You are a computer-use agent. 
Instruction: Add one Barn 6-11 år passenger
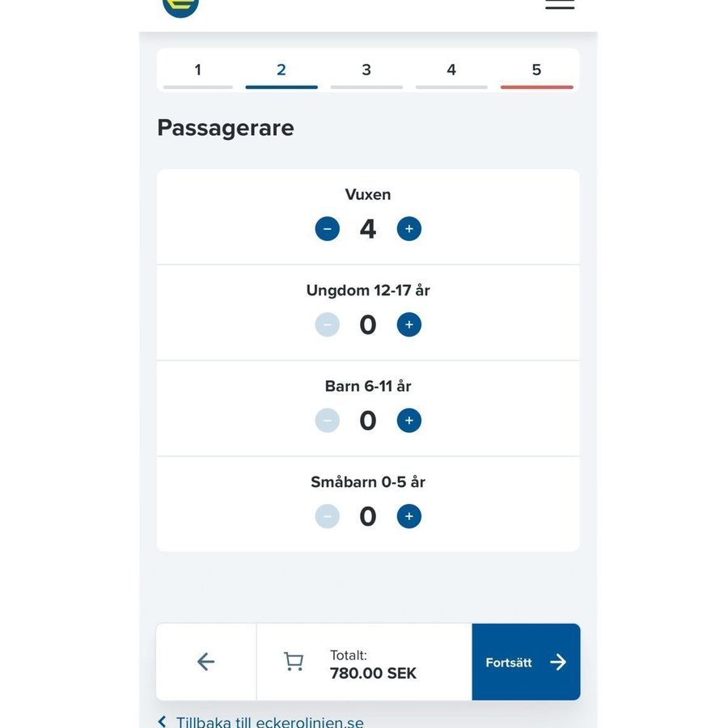tap(408, 421)
